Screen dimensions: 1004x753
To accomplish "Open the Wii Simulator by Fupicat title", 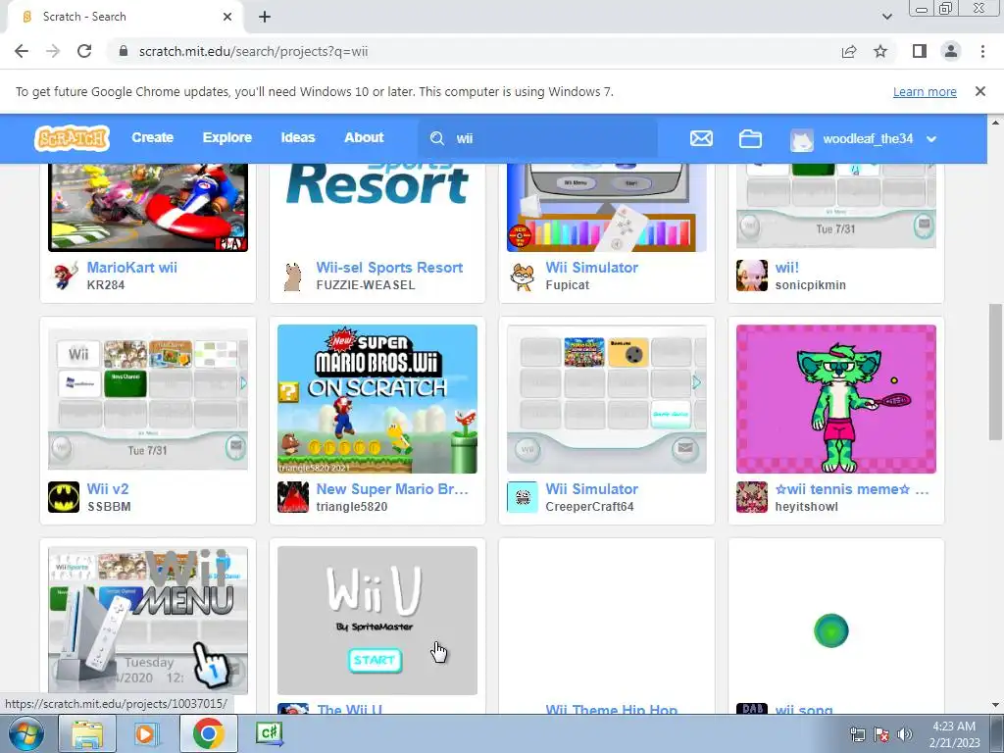I will tap(591, 267).
